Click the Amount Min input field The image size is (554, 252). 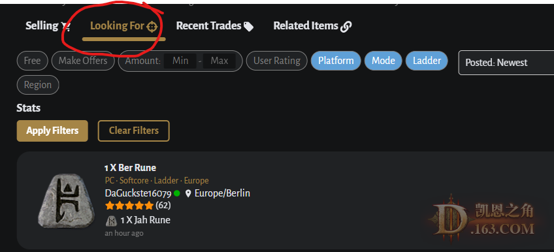[x=180, y=61]
